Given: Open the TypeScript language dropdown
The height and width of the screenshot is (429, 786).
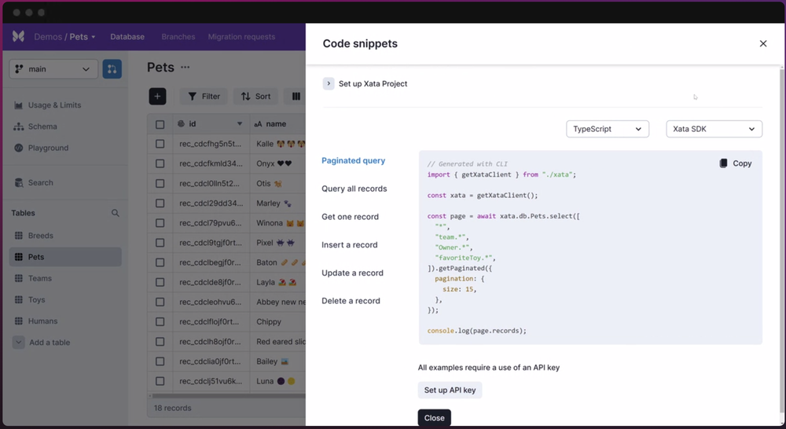Looking at the screenshot, I should pos(608,129).
